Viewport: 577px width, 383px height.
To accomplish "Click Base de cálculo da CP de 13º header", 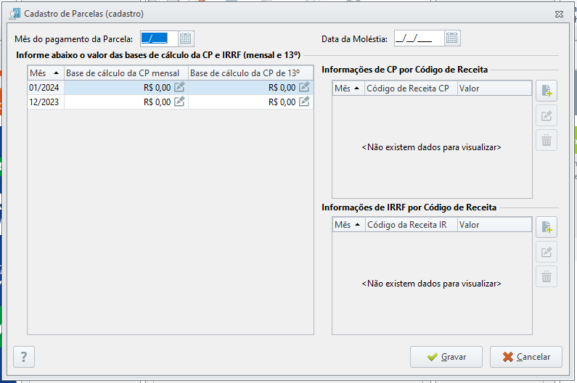I will [x=250, y=73].
